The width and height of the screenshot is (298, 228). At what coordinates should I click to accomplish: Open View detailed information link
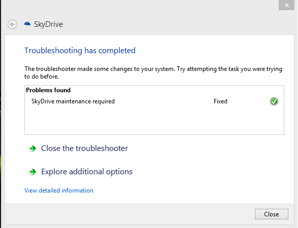click(59, 191)
